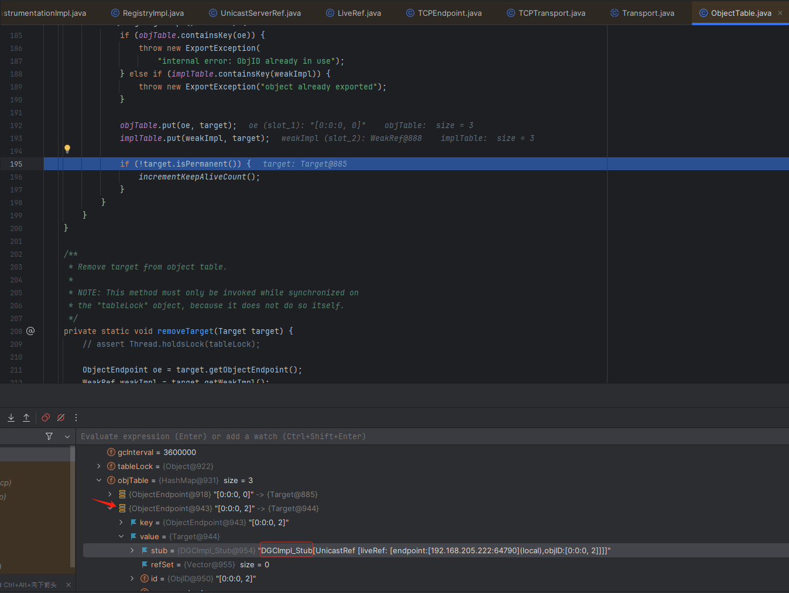Click "object already exported" string literal
Viewport: 789px width, 593px height.
point(319,87)
